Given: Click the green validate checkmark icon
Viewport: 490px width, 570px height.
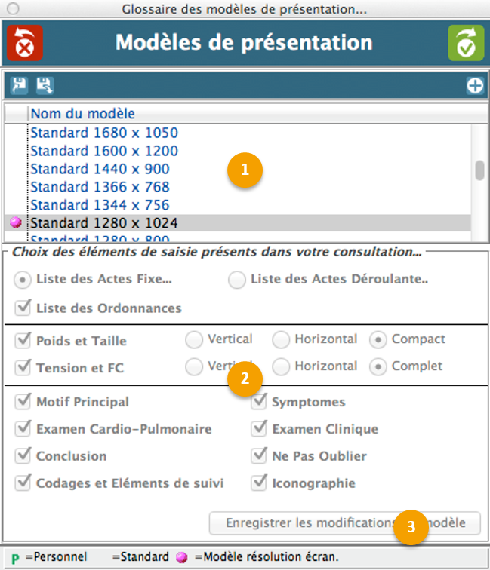Looking at the screenshot, I should point(466,42).
